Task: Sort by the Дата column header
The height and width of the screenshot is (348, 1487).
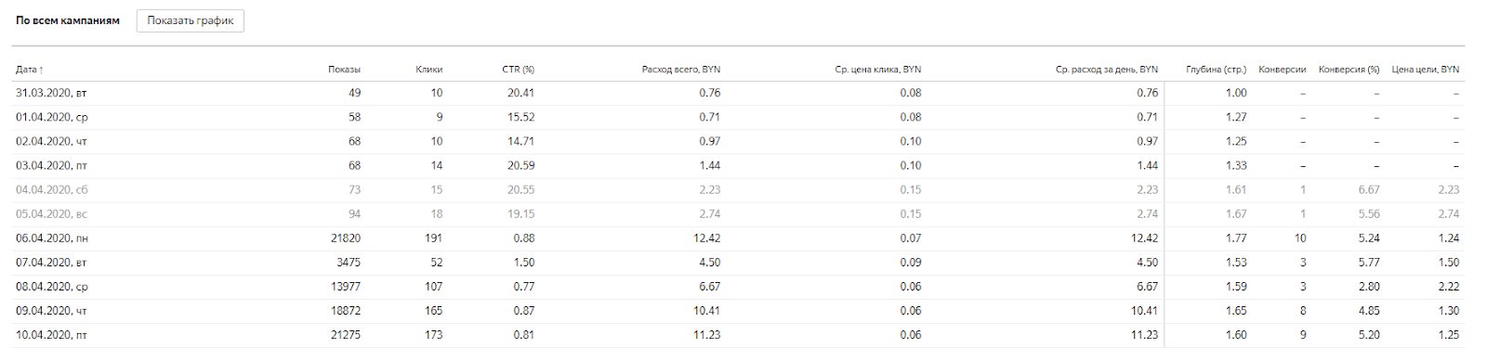Action: [x=30, y=70]
